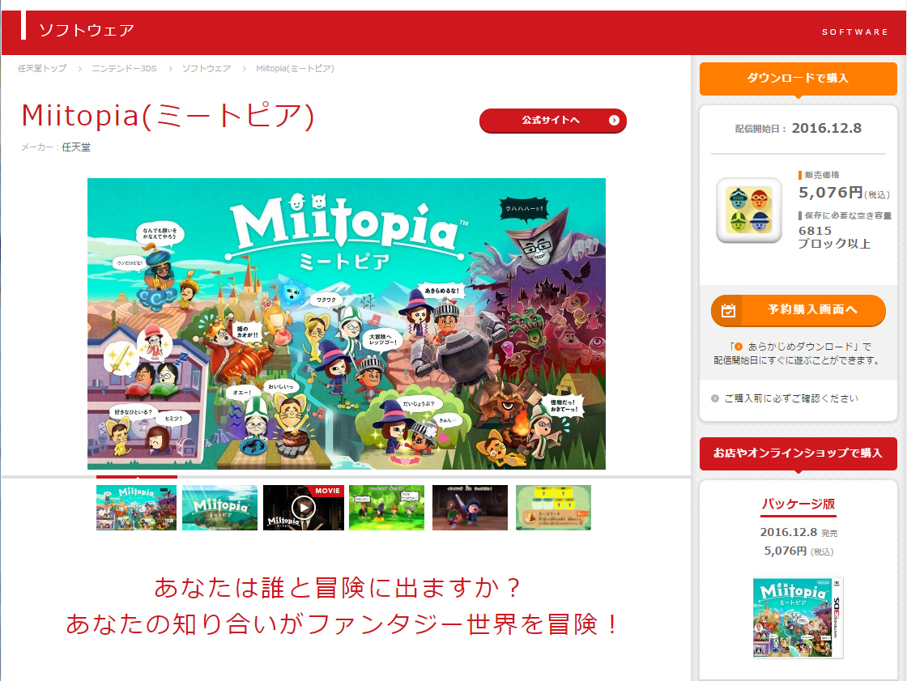Click the calendar icon on the pre-order button
Screen dimensions: 907x681
coord(728,311)
